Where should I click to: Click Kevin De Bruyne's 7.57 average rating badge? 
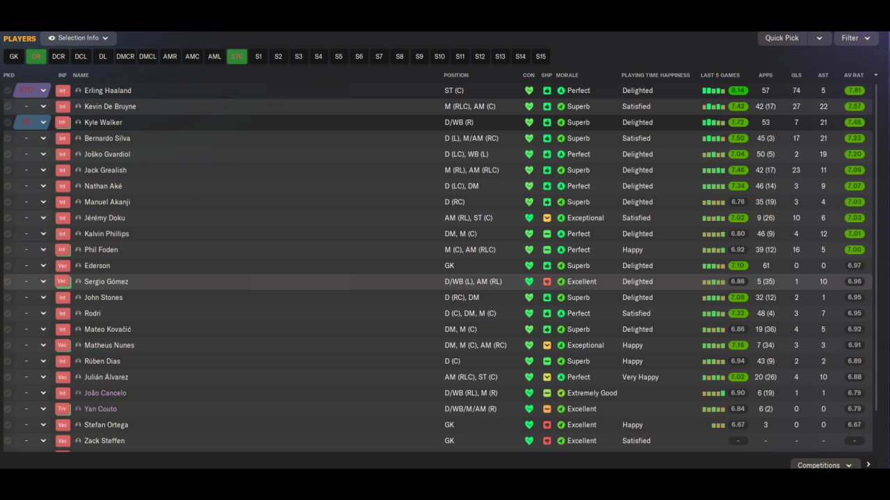[x=855, y=106]
